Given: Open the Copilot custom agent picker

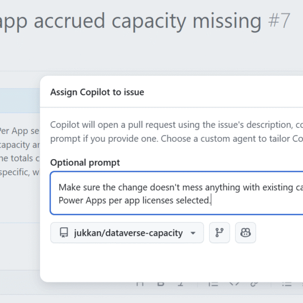Looking at the screenshot, I should click(x=245, y=233).
